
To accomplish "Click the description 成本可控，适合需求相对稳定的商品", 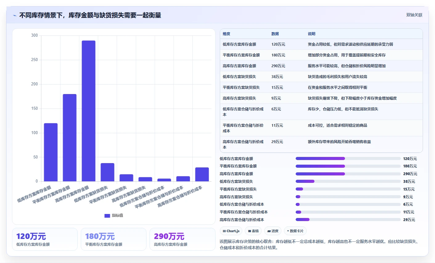I will (338, 125).
